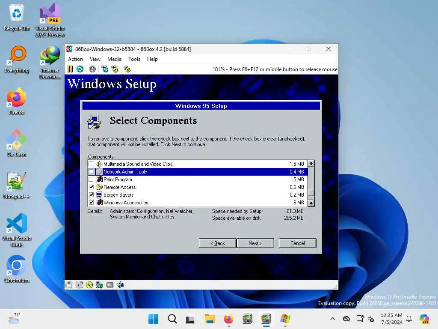Open Recycle Bin desktop icon
Screen dimensions: 438x329
coord(17,17)
